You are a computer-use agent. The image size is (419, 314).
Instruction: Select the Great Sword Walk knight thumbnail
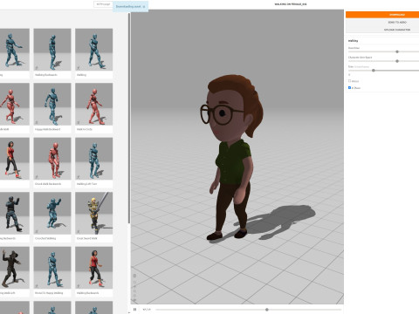(93, 217)
